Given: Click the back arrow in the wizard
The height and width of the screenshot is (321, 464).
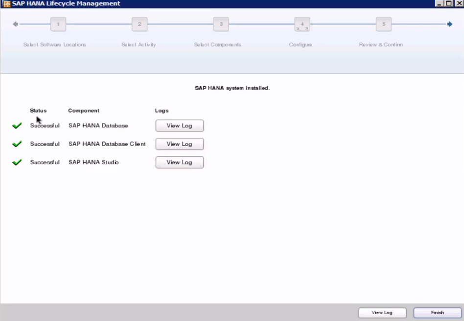Looking at the screenshot, I should (x=15, y=24).
